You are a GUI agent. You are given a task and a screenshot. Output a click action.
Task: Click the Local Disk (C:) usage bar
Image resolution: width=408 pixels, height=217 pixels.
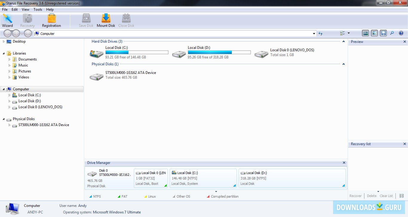coord(137,52)
